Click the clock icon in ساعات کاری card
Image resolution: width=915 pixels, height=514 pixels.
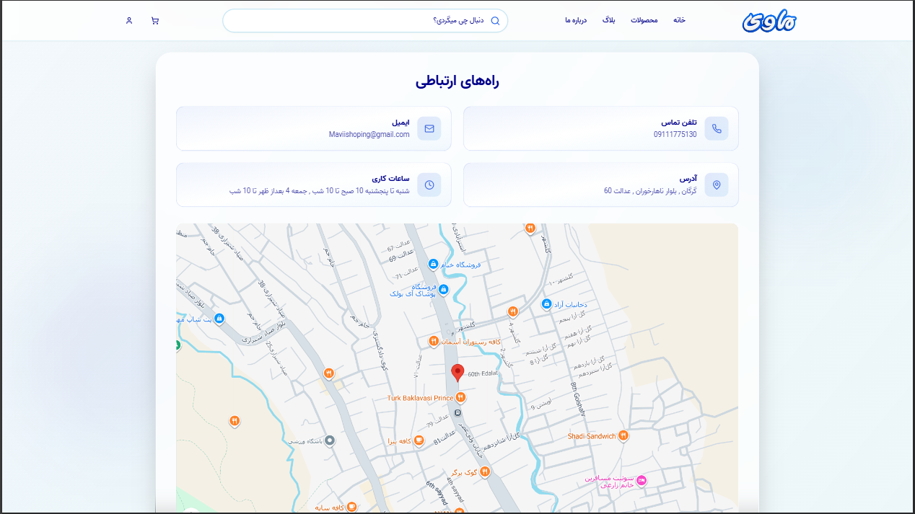pyautogui.click(x=429, y=185)
